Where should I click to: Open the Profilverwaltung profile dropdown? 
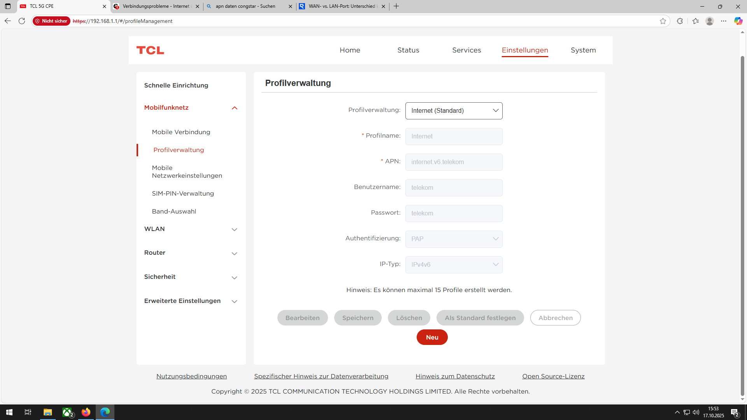(x=454, y=111)
